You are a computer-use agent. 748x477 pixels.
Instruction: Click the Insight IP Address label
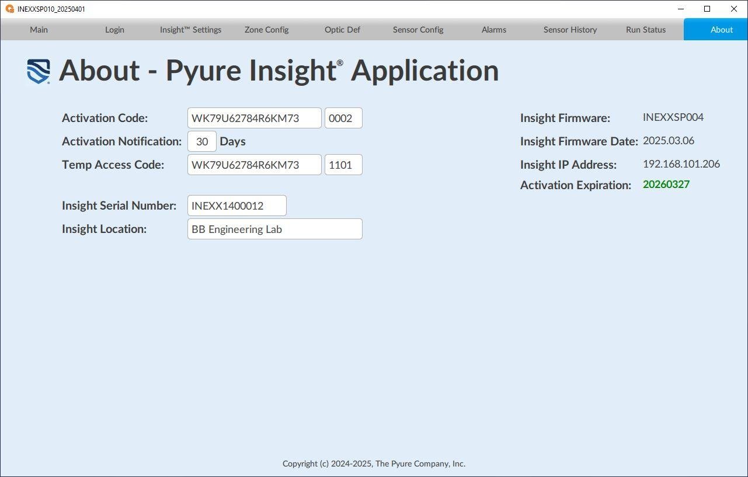point(569,165)
